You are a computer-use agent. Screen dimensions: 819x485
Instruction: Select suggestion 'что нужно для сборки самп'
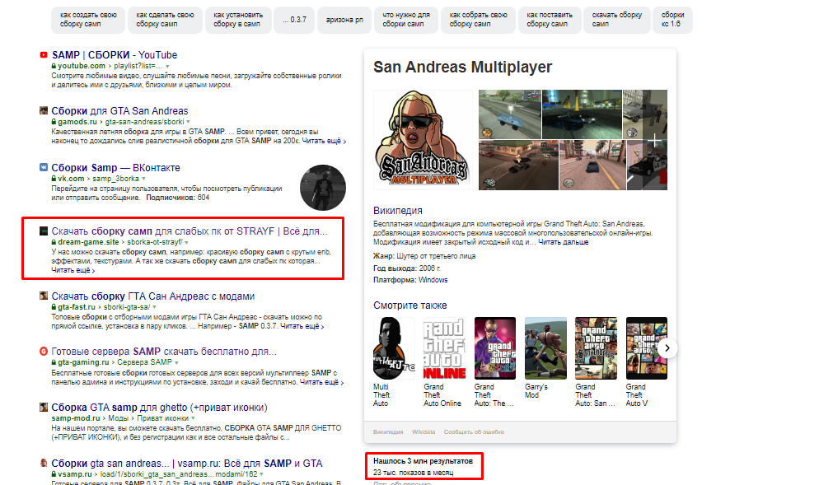pos(406,20)
